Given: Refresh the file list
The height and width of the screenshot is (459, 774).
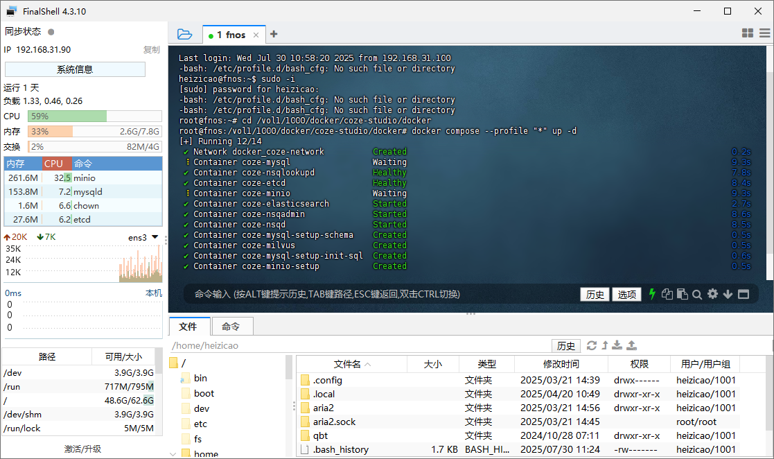Looking at the screenshot, I should click(591, 345).
